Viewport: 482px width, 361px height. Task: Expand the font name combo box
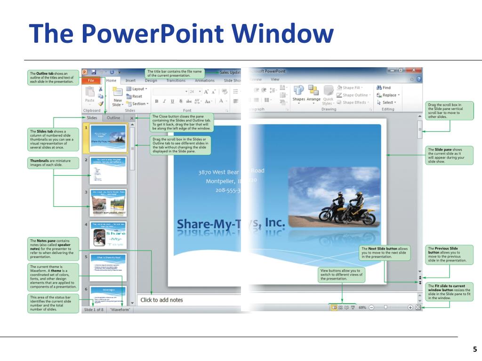point(185,92)
